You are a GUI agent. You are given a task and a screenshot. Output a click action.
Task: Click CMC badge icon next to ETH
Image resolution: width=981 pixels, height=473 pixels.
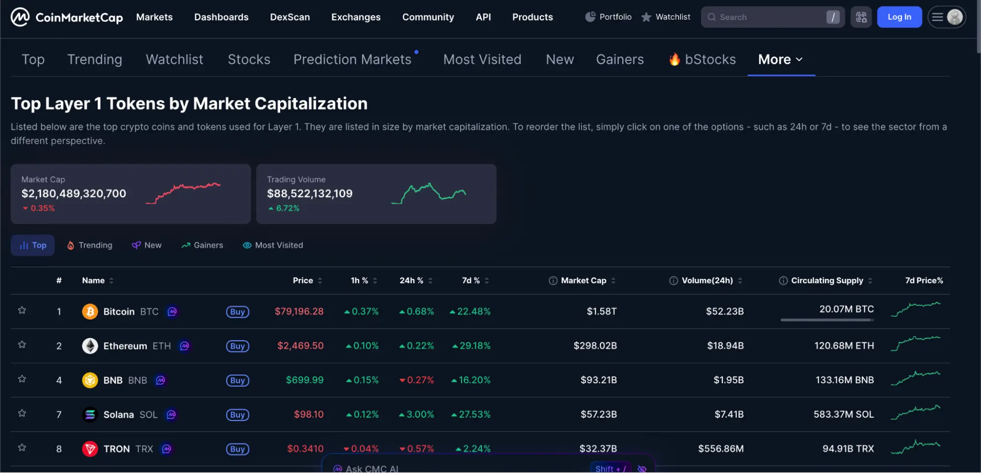(x=185, y=346)
